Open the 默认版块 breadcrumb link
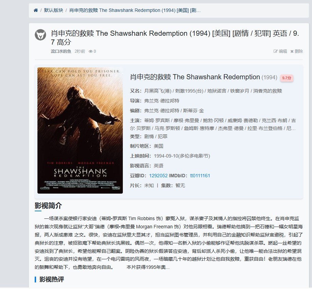 [x=53, y=10]
